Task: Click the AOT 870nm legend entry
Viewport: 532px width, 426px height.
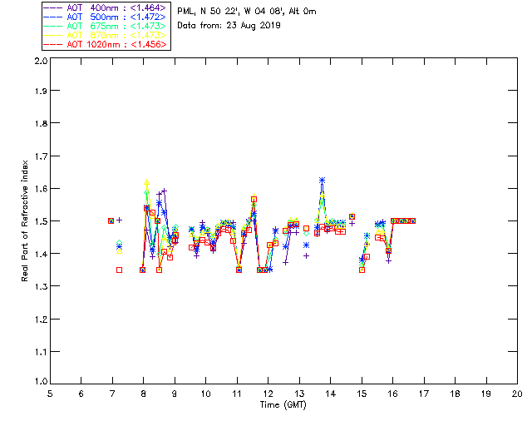Action: [105, 35]
